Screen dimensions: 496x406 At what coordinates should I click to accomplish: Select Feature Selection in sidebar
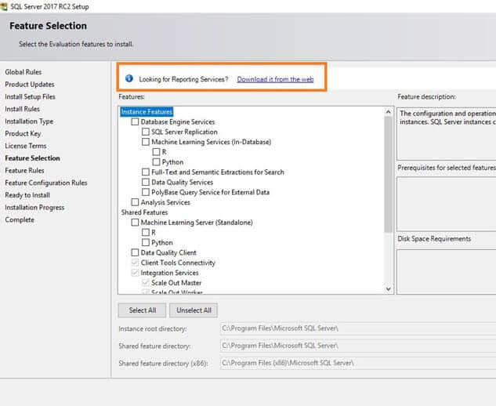tap(32, 158)
